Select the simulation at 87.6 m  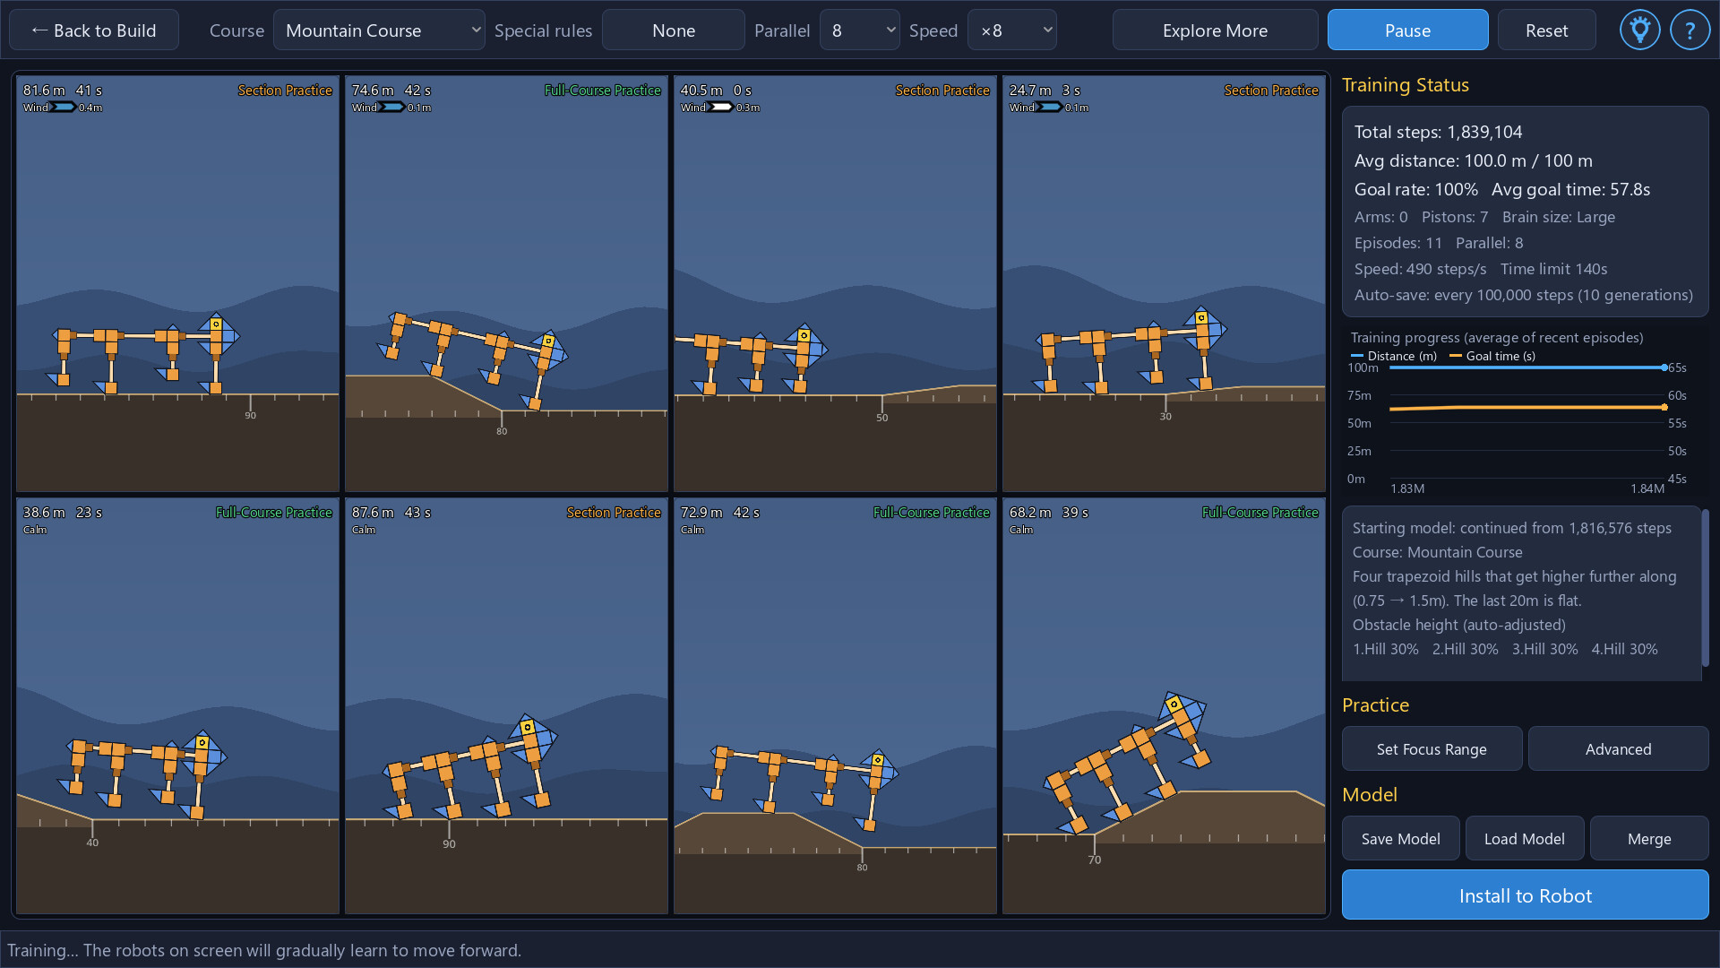point(506,706)
